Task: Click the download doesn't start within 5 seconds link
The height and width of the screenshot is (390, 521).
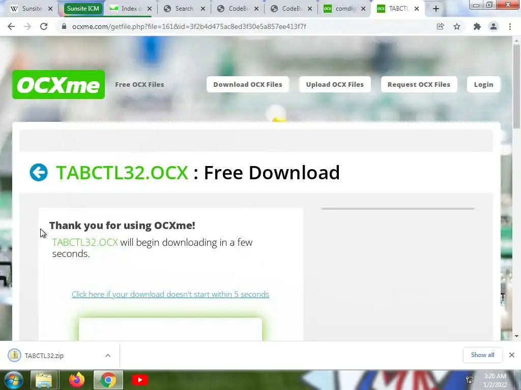Action: pos(170,294)
